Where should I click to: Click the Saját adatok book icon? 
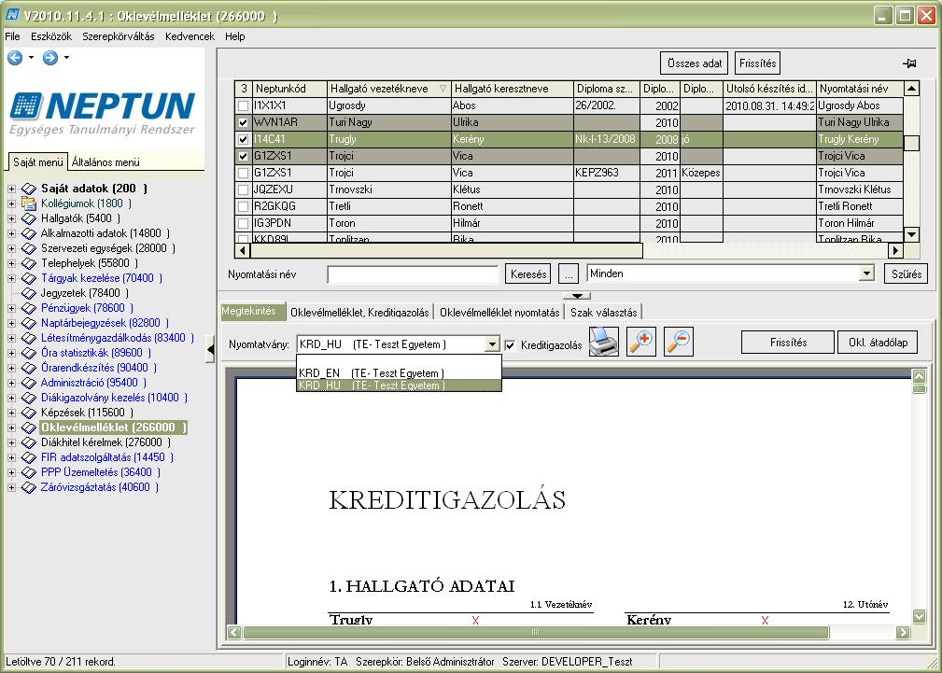pyautogui.click(x=29, y=189)
